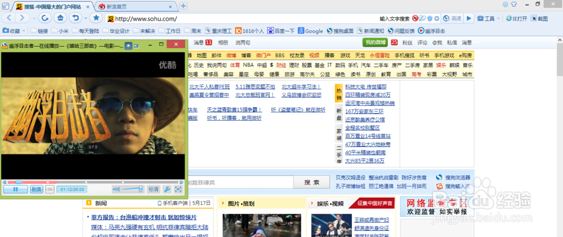Viewport: 563px width, 237px height.
Task: Close the 新浪首页 tab
Action: click(x=169, y=6)
